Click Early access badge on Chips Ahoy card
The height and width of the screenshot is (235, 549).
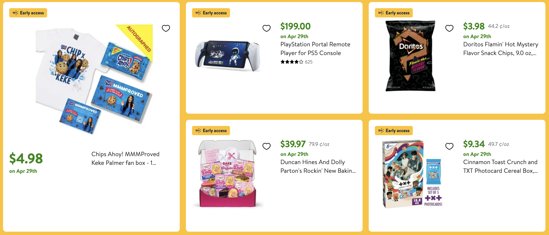pos(28,13)
